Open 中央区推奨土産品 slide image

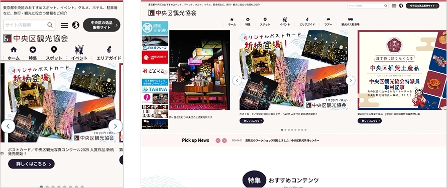tap(402, 70)
